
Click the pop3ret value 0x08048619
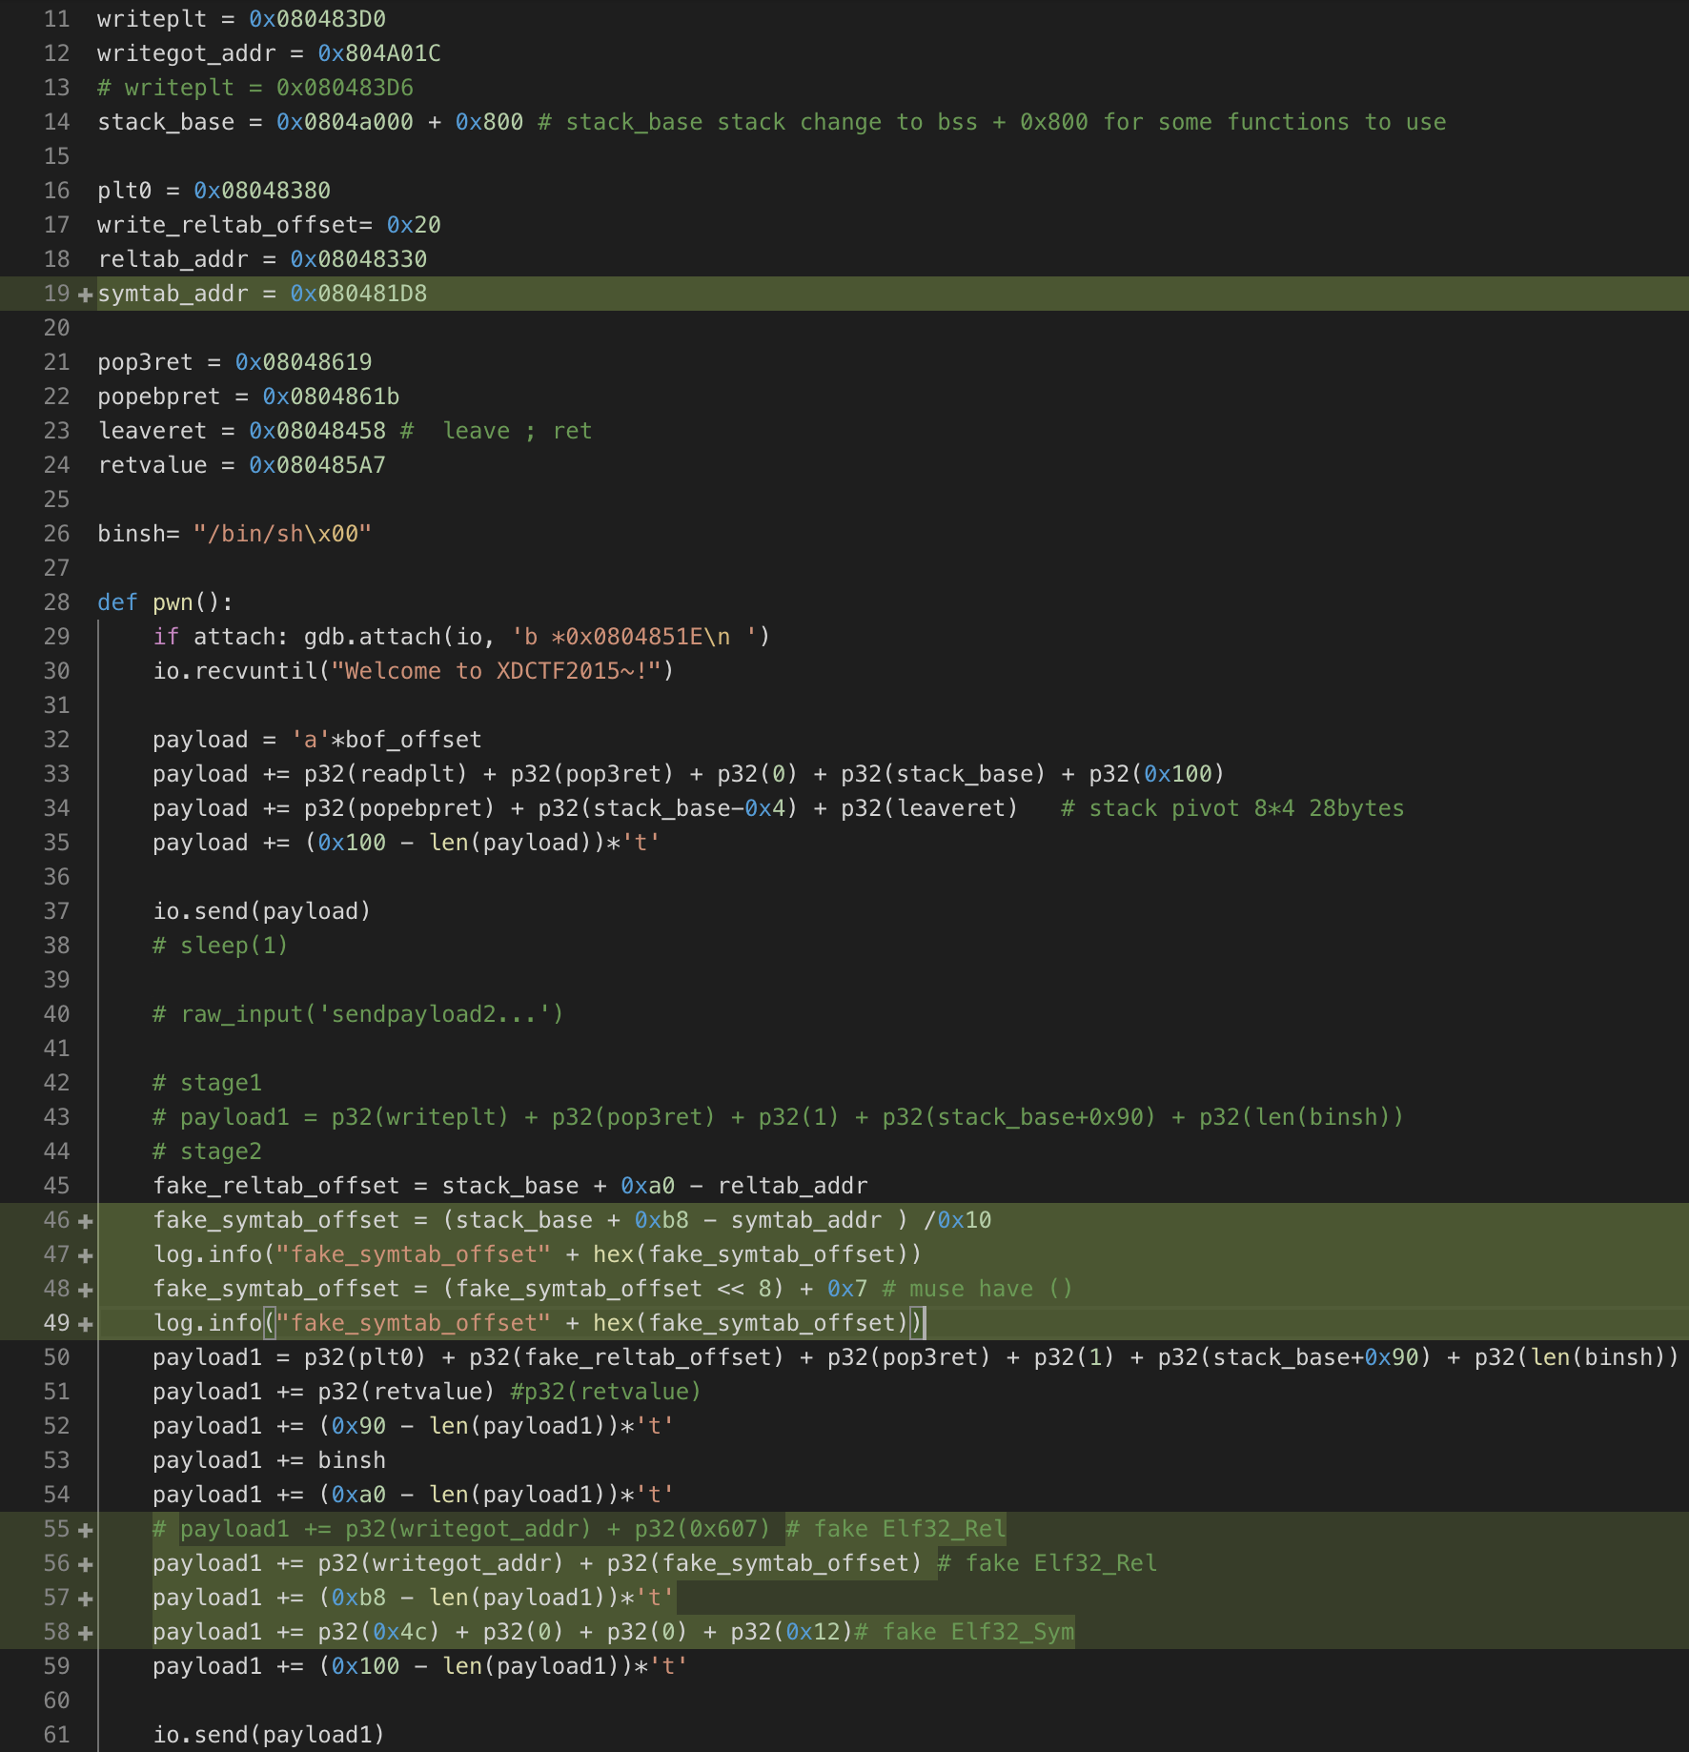pyautogui.click(x=303, y=362)
